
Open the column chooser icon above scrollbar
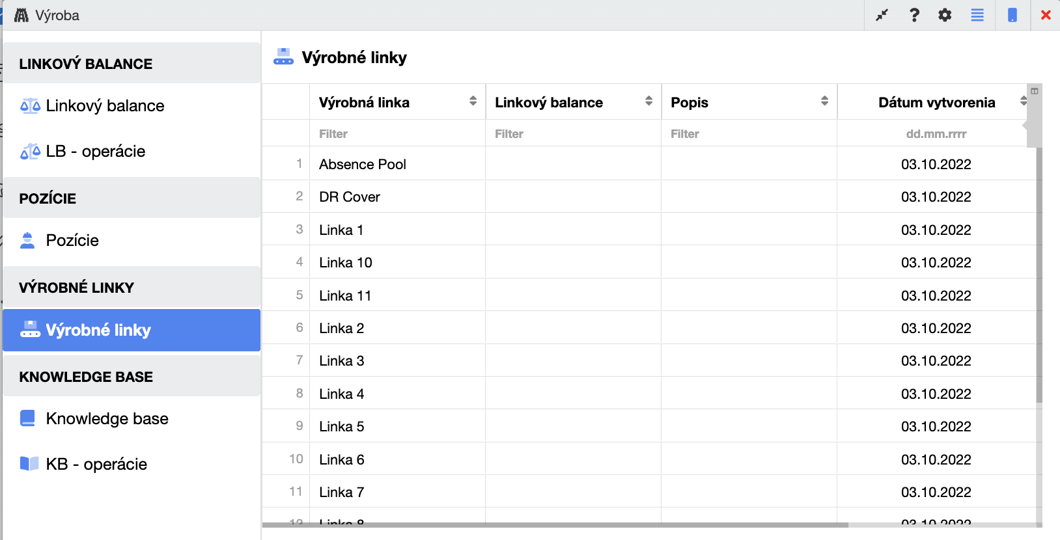pos(1035,91)
